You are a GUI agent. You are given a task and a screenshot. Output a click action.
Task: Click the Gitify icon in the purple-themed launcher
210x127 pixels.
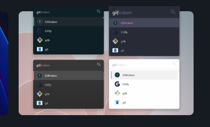point(115,32)
